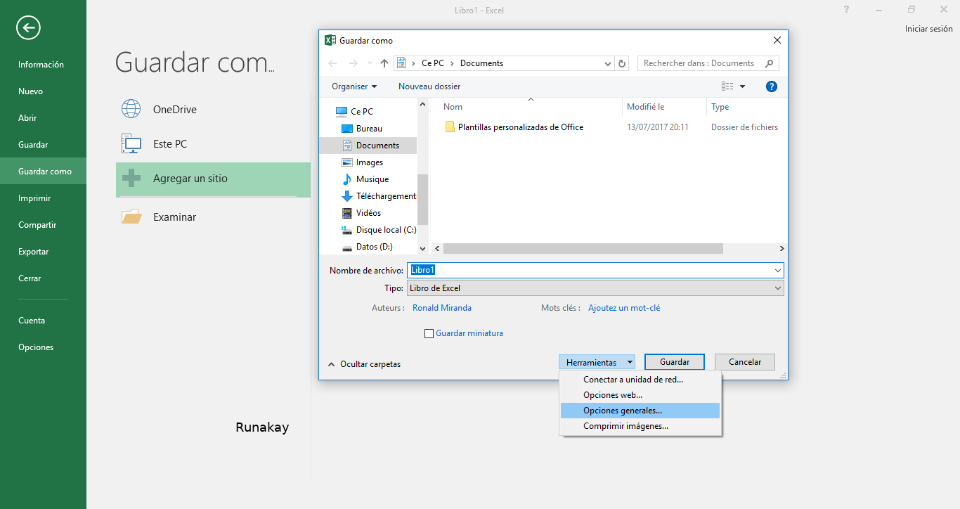The height and width of the screenshot is (509, 960).
Task: Open the Organiser dropdown menu
Action: tap(354, 86)
